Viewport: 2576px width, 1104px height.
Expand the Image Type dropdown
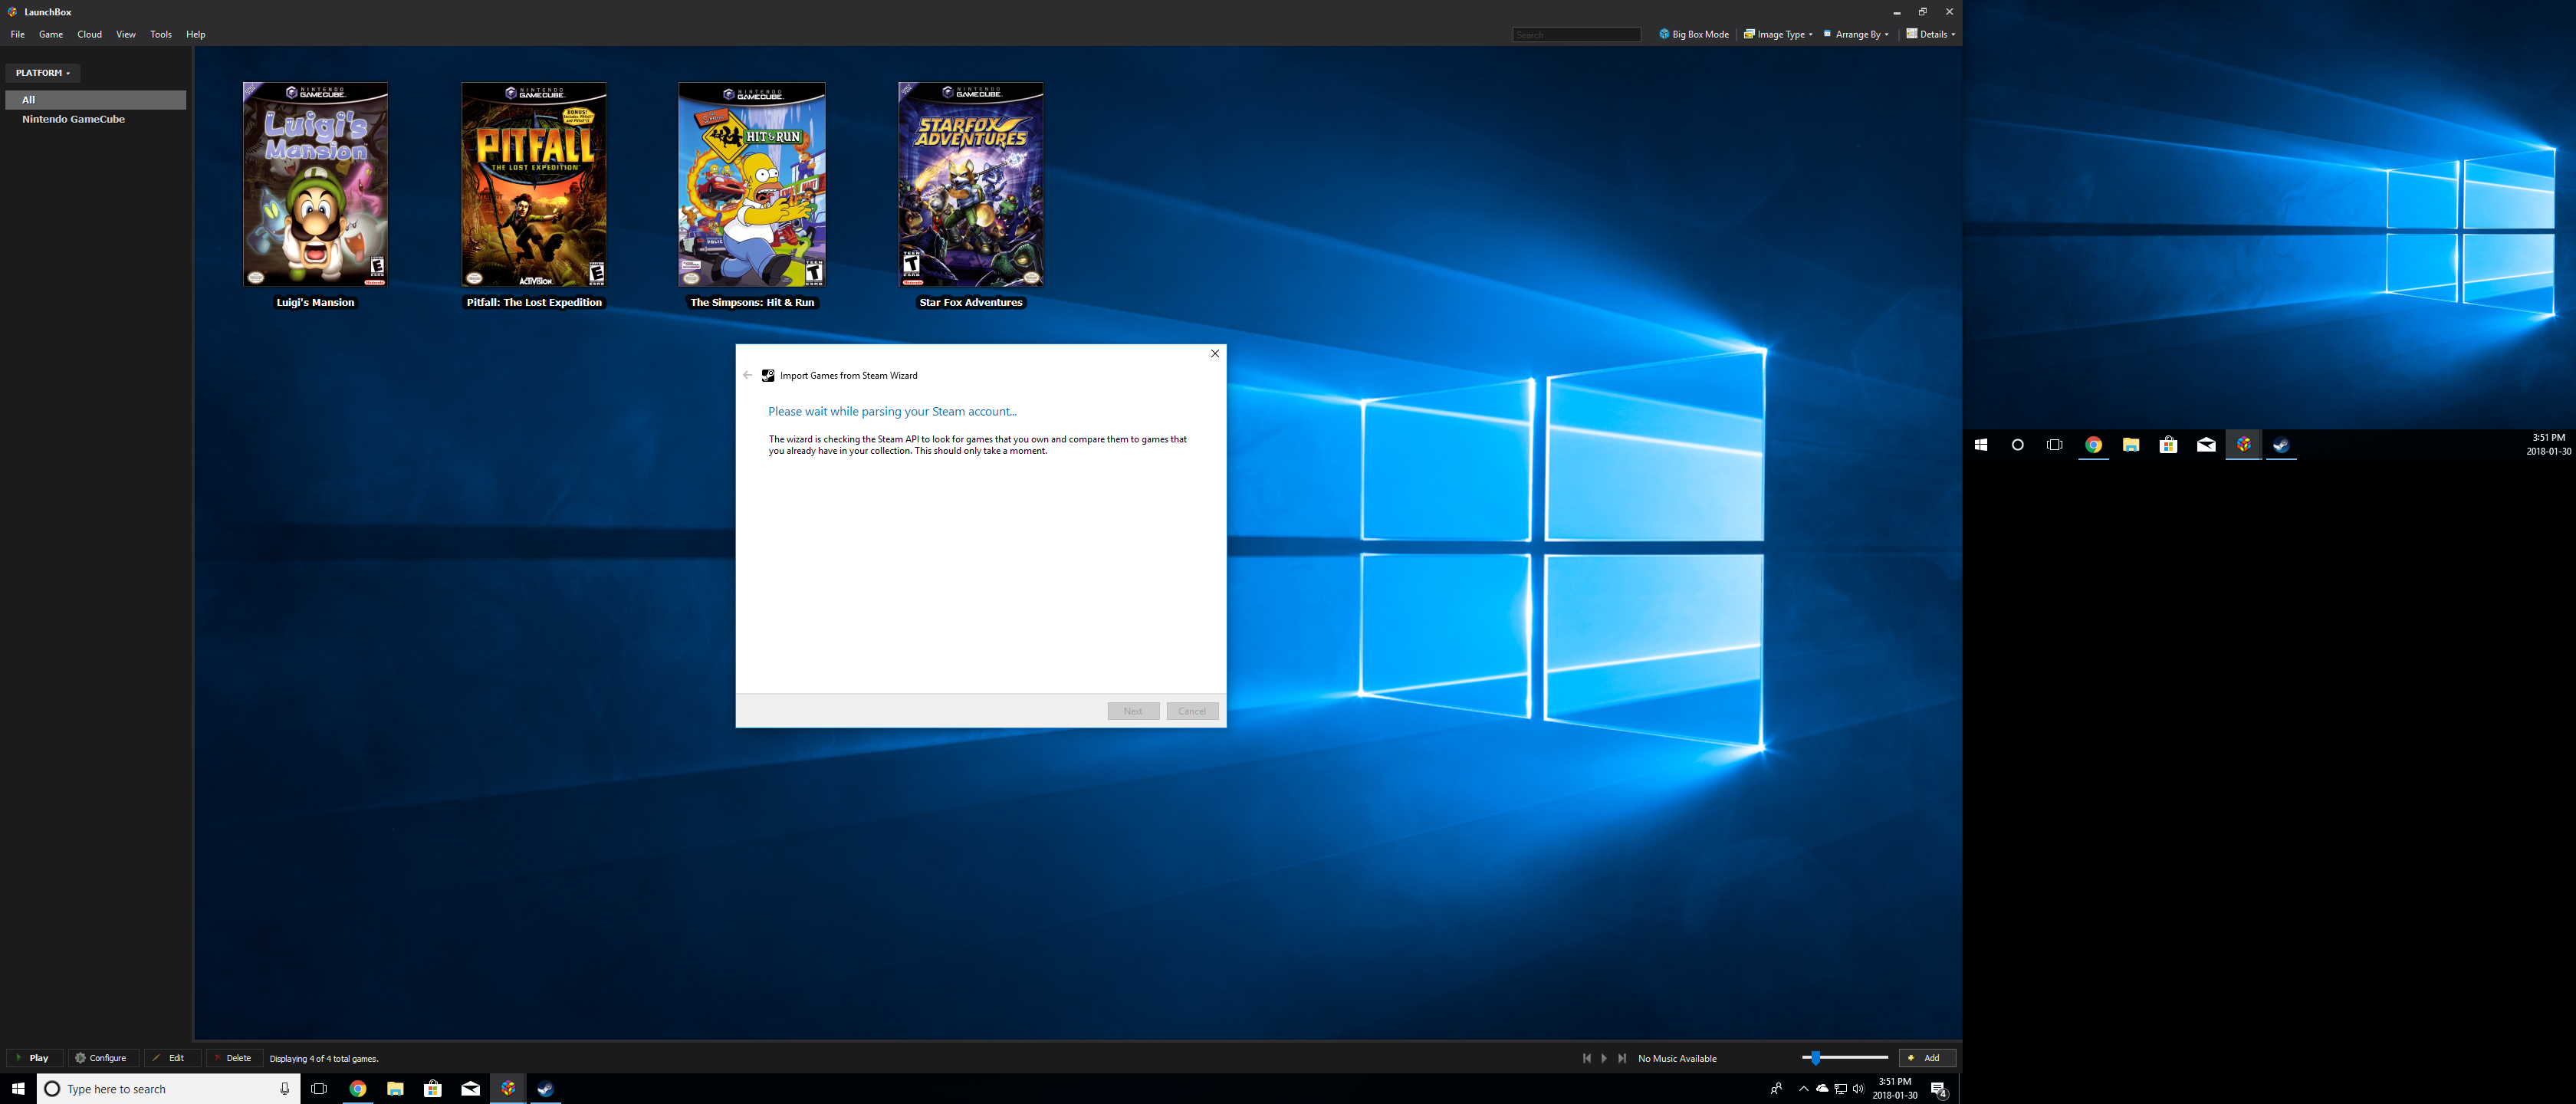click(x=1778, y=34)
